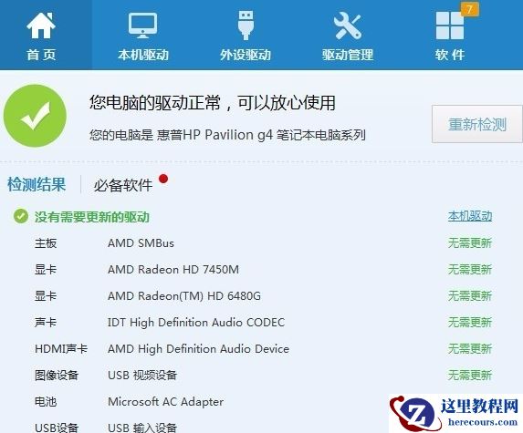The image size is (523, 433).
Task: Click 没有需要更新的驱动 heading
Action: click(92, 217)
